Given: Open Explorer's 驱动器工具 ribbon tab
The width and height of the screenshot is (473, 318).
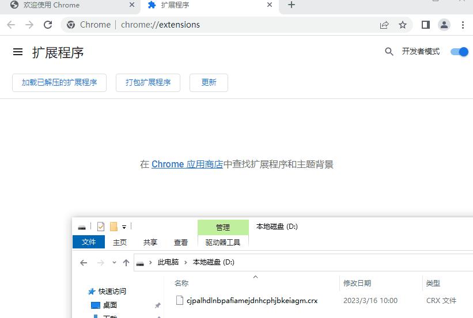Looking at the screenshot, I should click(223, 242).
